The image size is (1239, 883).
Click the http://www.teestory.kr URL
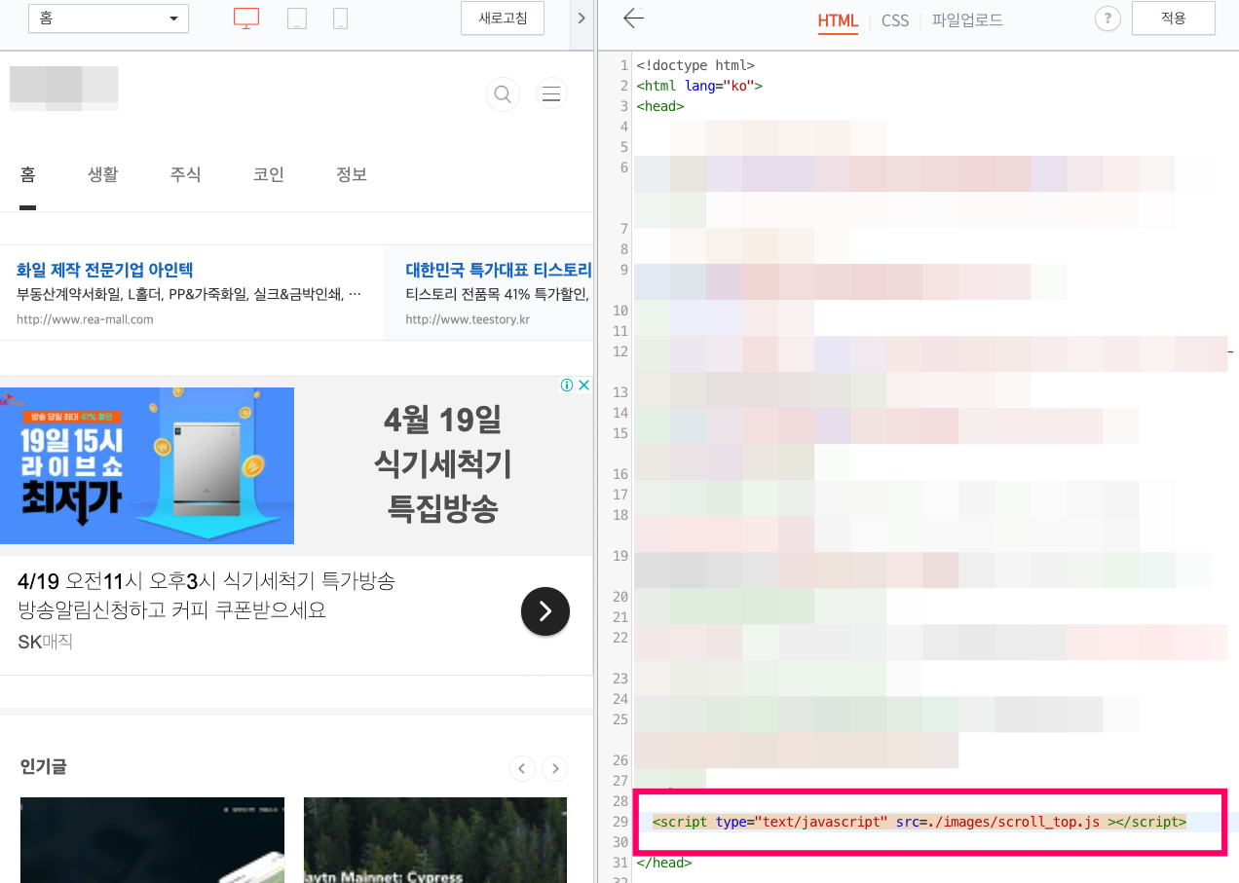click(468, 319)
